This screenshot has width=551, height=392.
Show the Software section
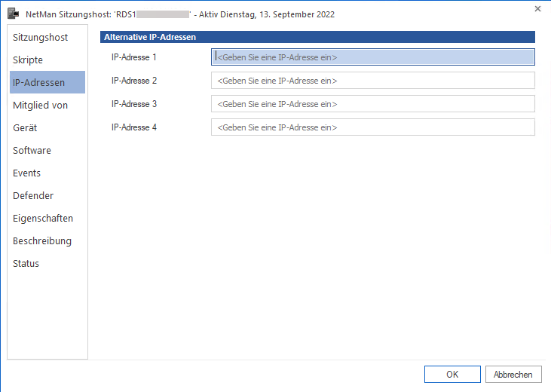coord(32,150)
